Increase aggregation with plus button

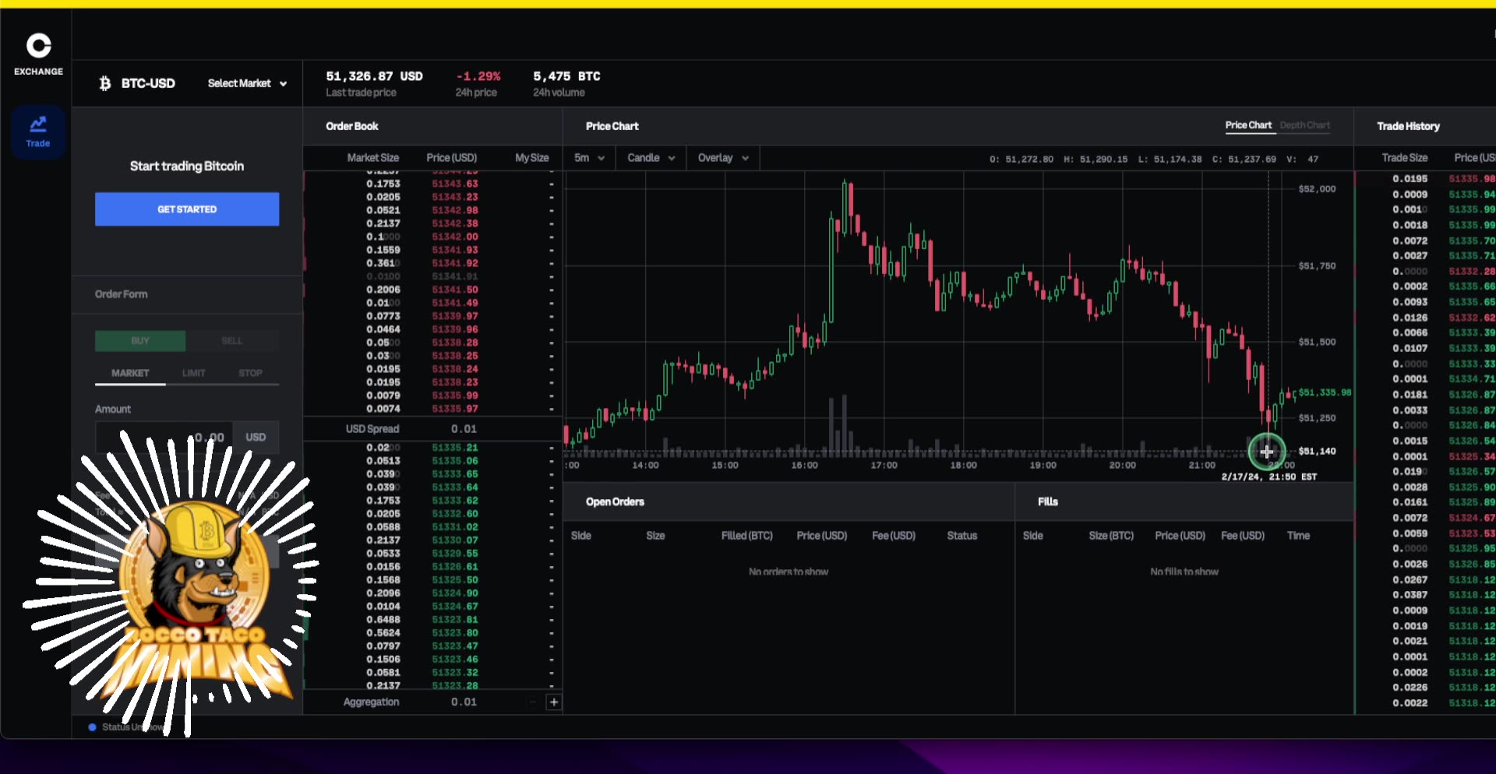tap(554, 702)
